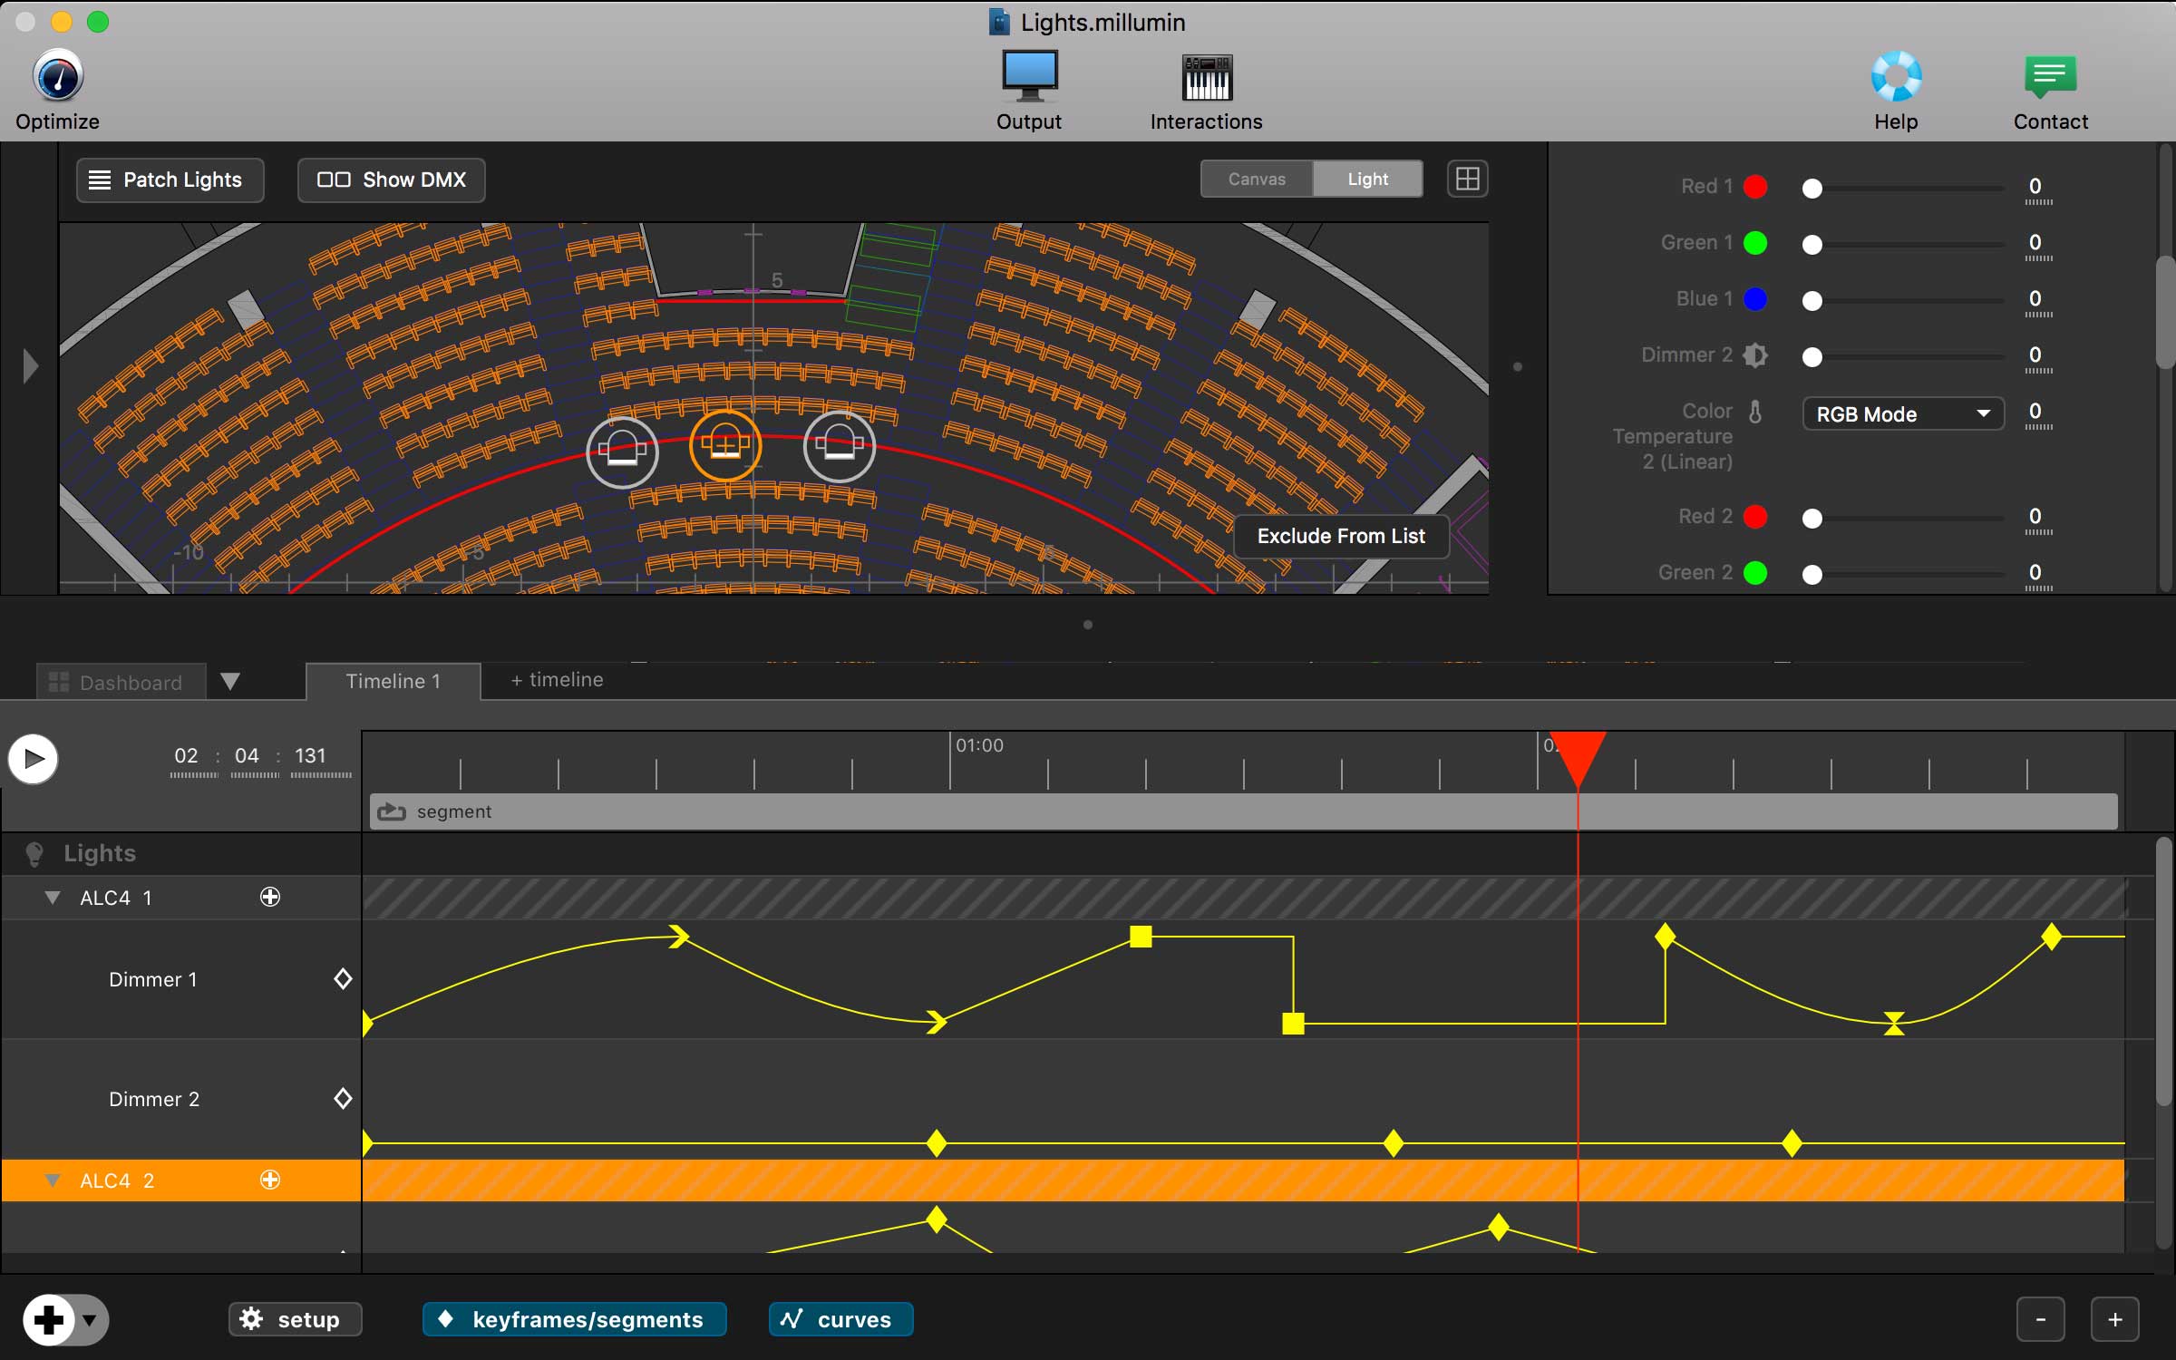Open the dropdown arrow beside Dashboard

[230, 682]
